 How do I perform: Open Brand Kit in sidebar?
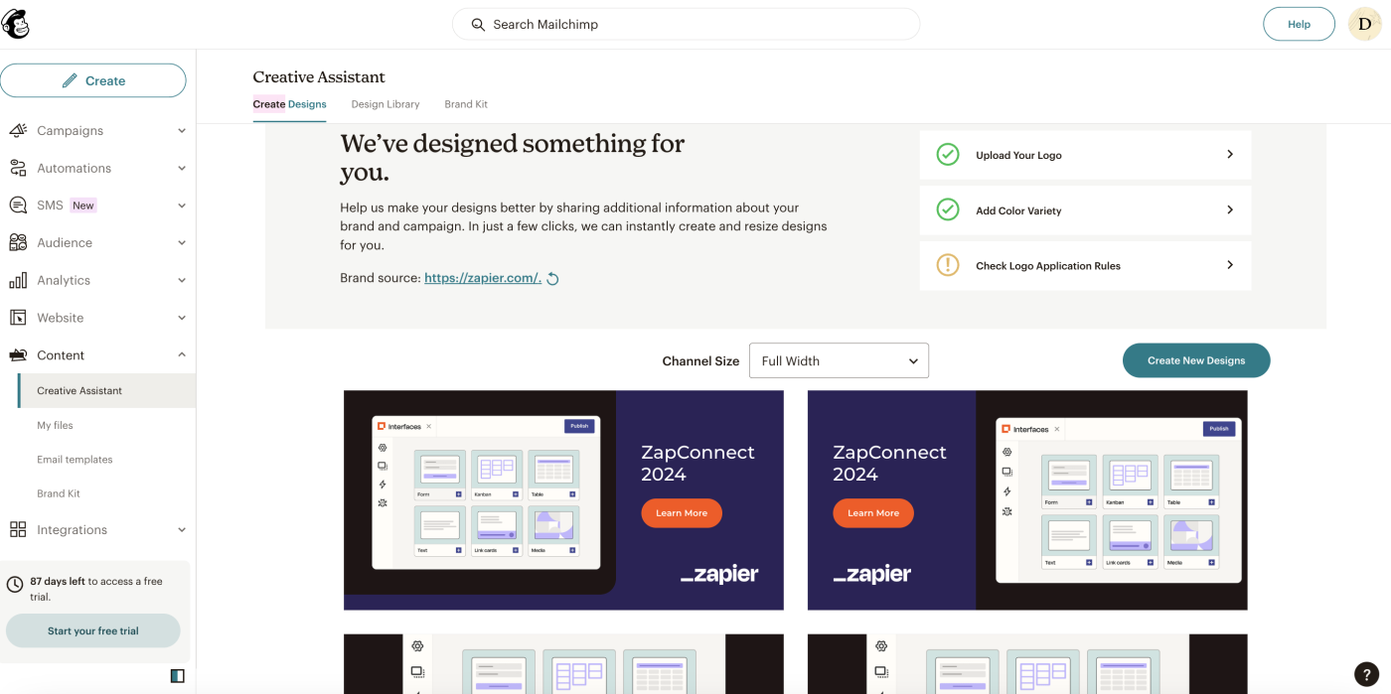pyautogui.click(x=59, y=493)
